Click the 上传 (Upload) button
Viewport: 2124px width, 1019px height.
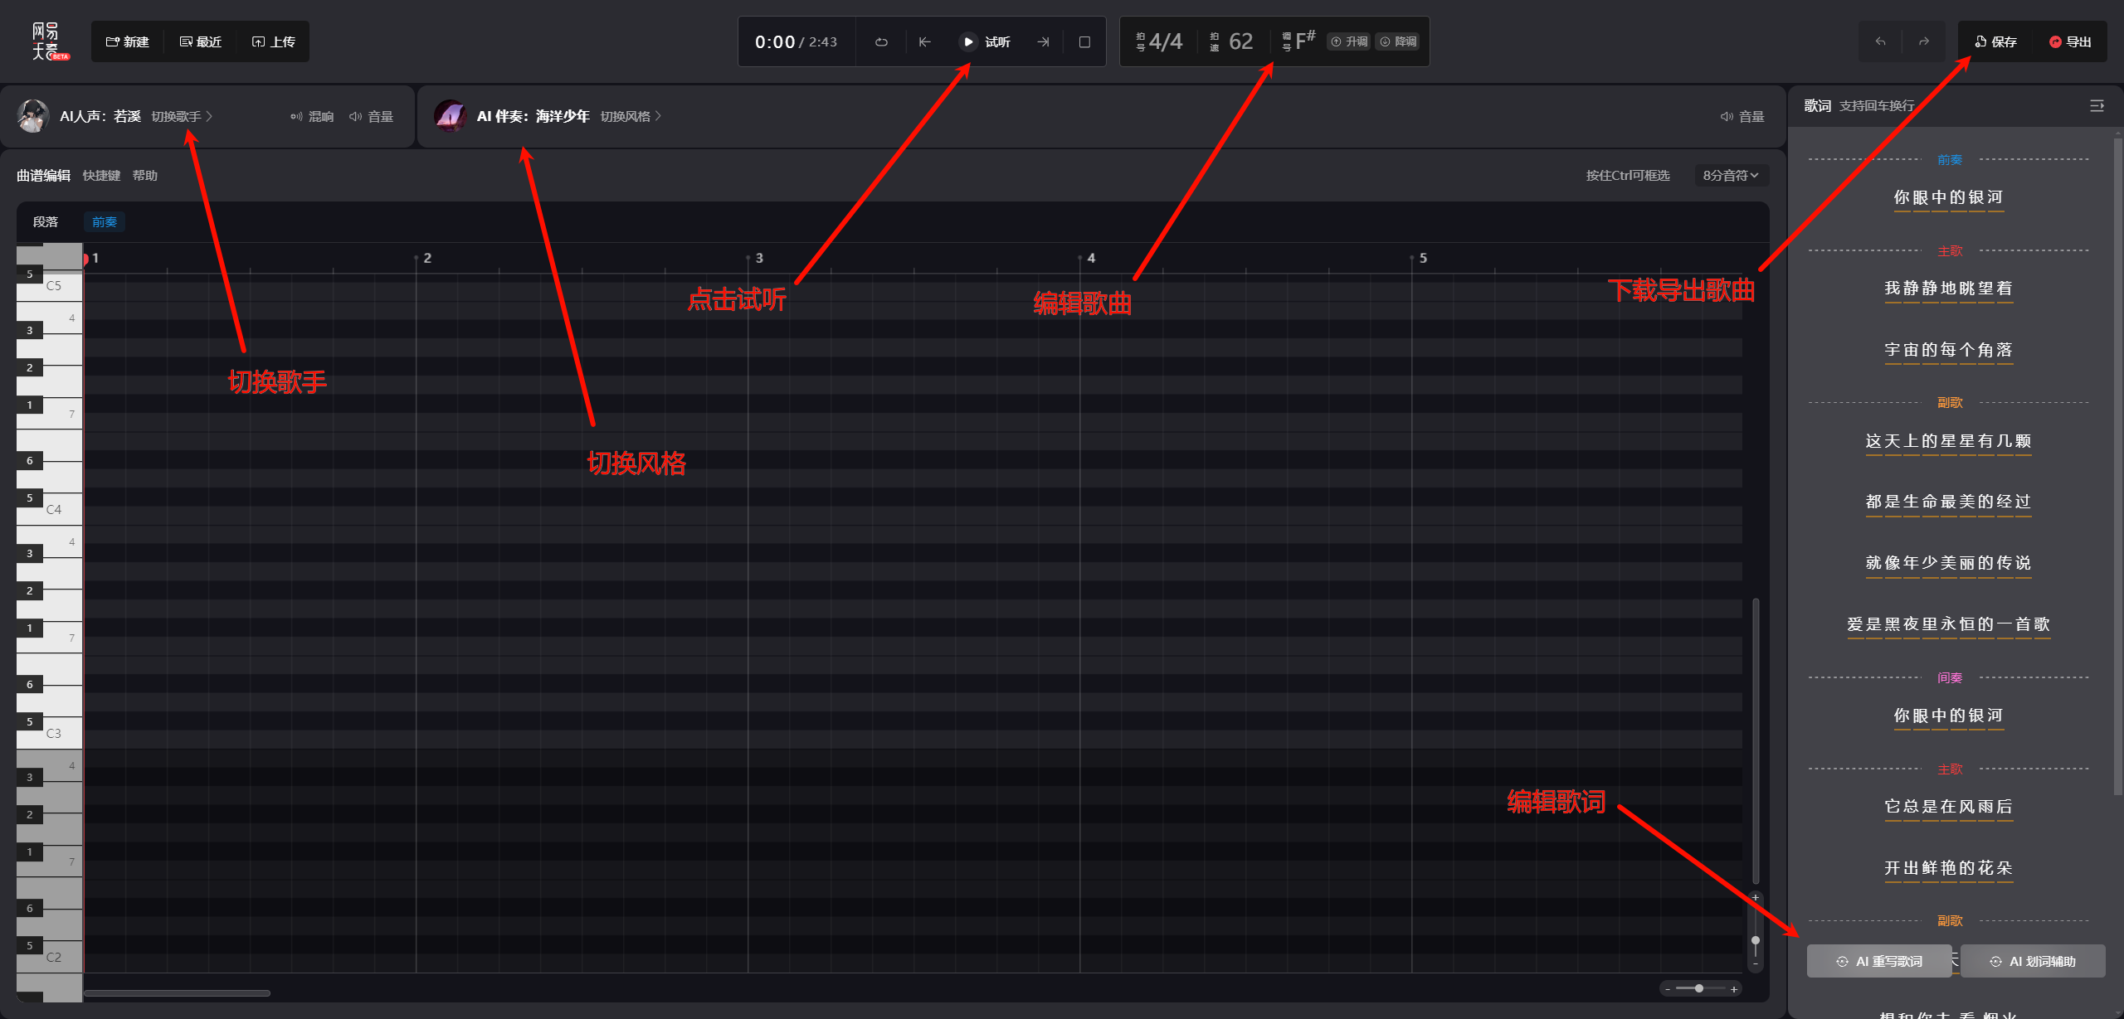[x=274, y=41]
